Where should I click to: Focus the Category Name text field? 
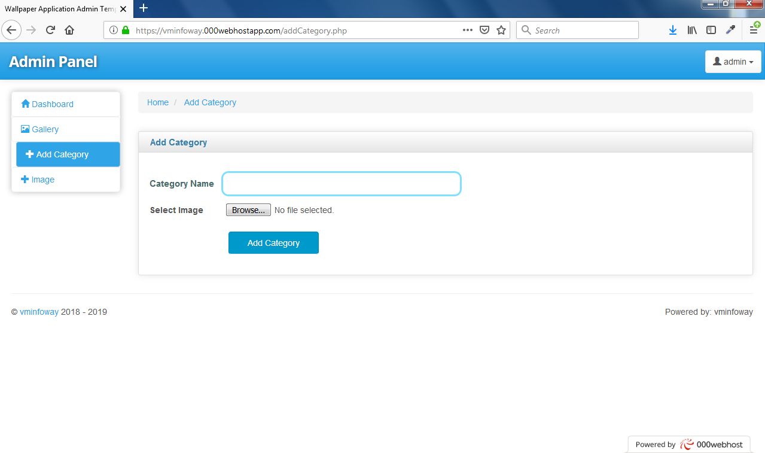342,184
